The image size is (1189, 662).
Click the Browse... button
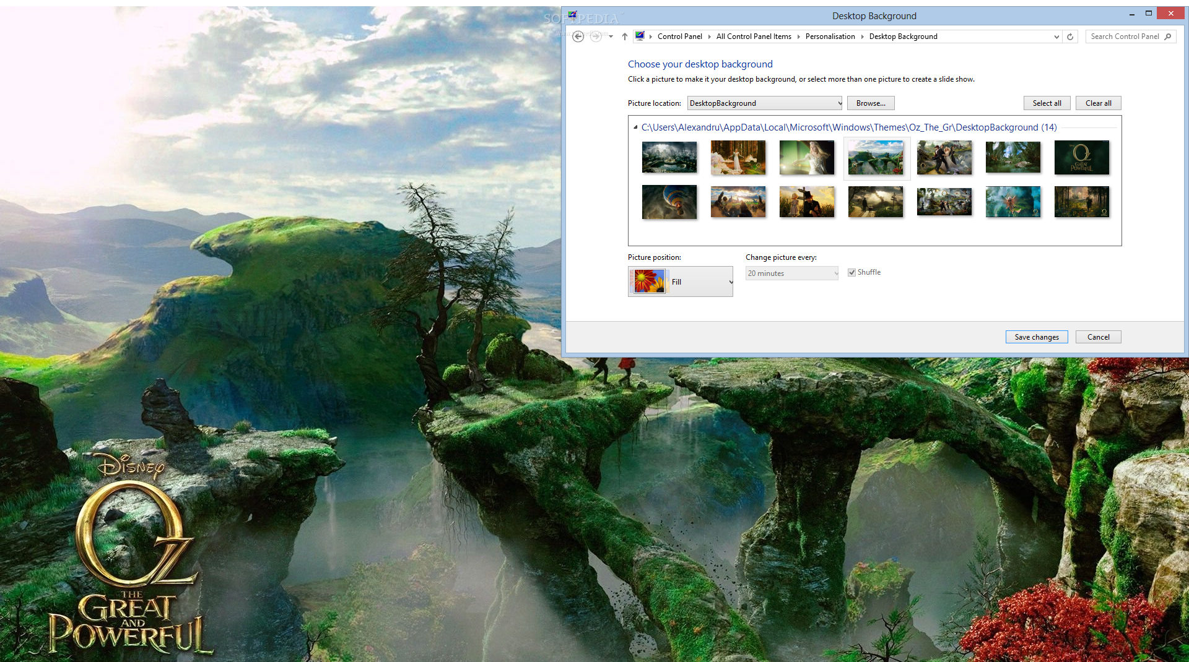pyautogui.click(x=871, y=103)
